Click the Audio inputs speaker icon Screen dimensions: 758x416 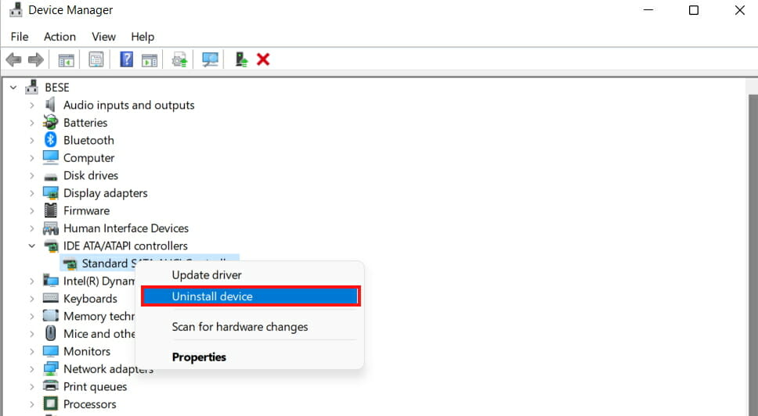click(50, 105)
